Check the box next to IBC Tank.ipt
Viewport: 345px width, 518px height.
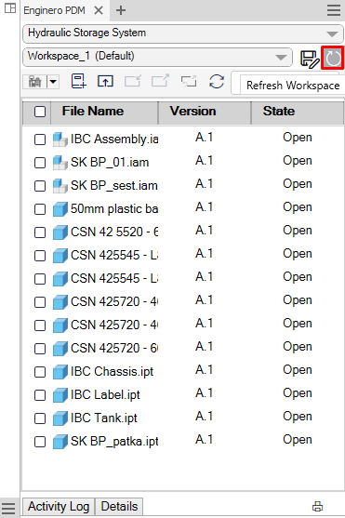(40, 418)
